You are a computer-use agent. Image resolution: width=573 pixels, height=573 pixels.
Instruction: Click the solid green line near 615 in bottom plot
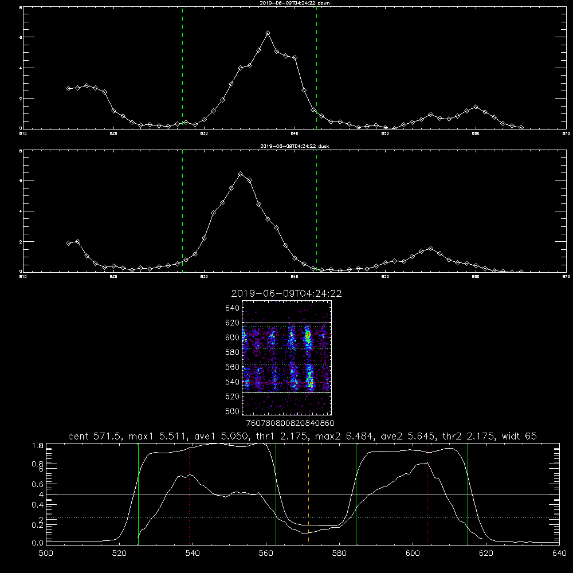(x=468, y=494)
